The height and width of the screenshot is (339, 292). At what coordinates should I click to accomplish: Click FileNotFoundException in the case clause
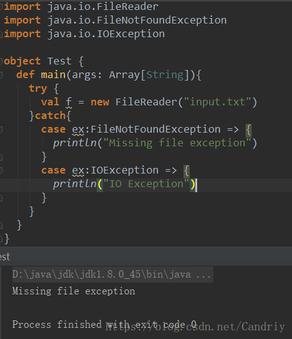tap(156, 130)
